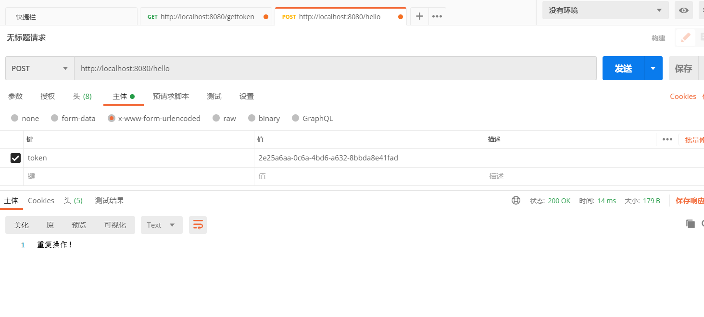Open the 主体 request body tab
Viewport: 704px width, 317px height.
click(124, 96)
